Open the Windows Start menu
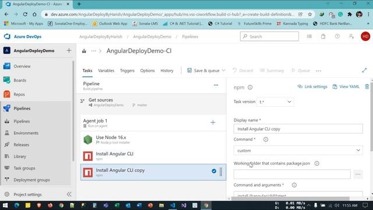 click(5, 205)
